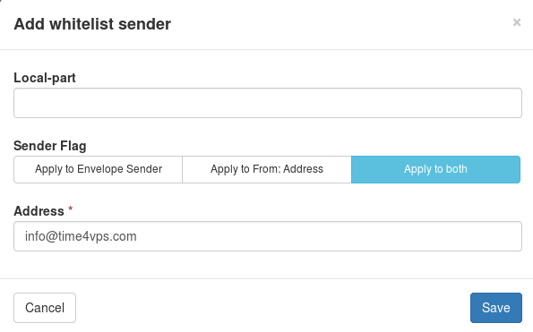This screenshot has width=533, height=332.
Task: Toggle the Apply to both option
Action: (435, 169)
